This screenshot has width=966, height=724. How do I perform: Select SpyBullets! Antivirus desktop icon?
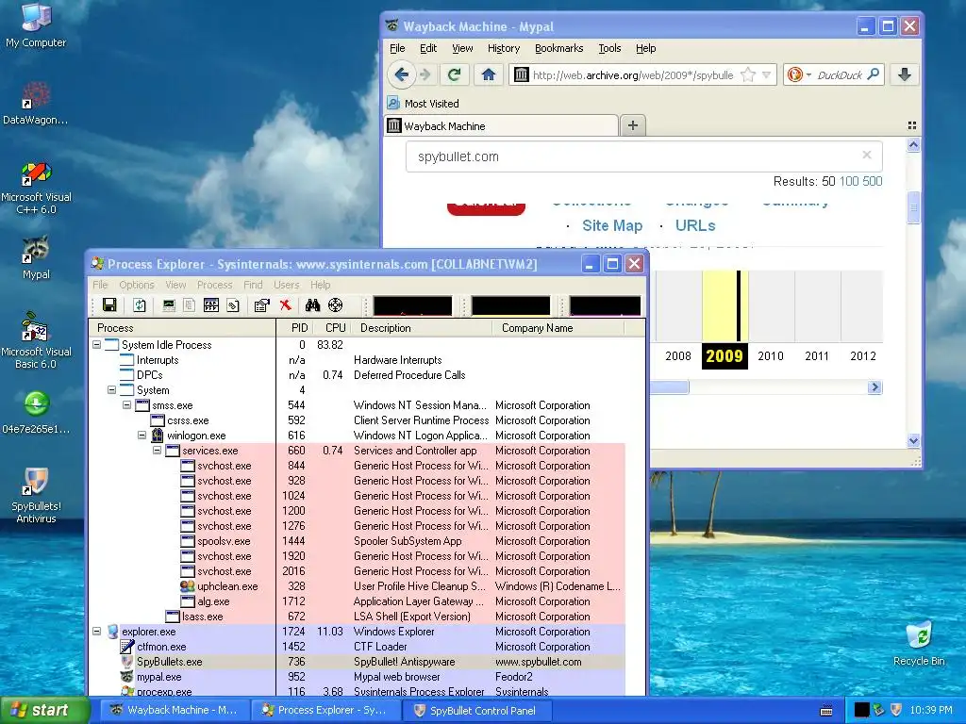(36, 496)
